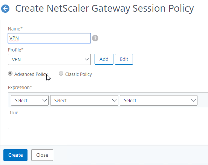Screen dimensions: 208x165
Task: Click the Classic Policy label text
Action: pos(78,74)
